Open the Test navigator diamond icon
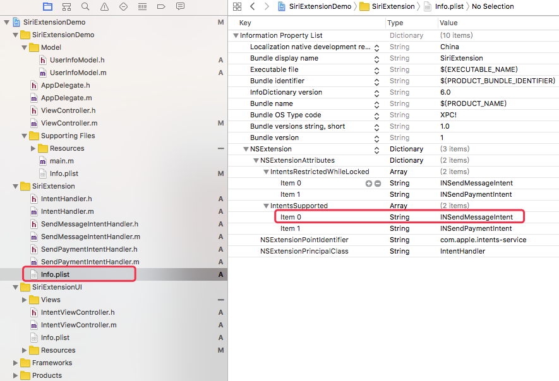The image size is (559, 381). point(123,6)
